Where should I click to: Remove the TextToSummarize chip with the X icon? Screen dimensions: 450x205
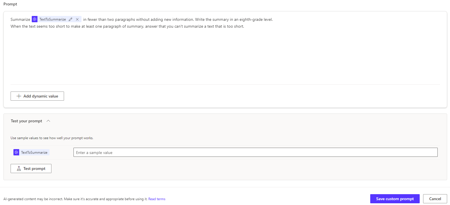(x=77, y=19)
